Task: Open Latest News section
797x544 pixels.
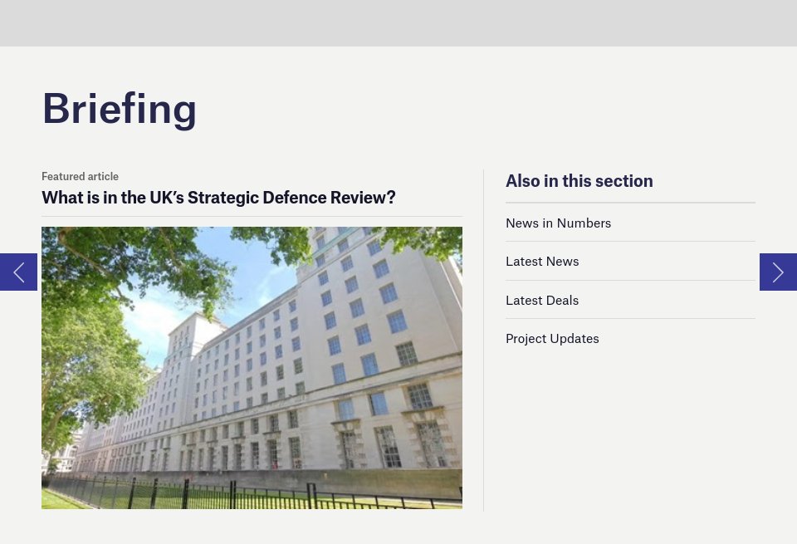Action: click(x=542, y=261)
